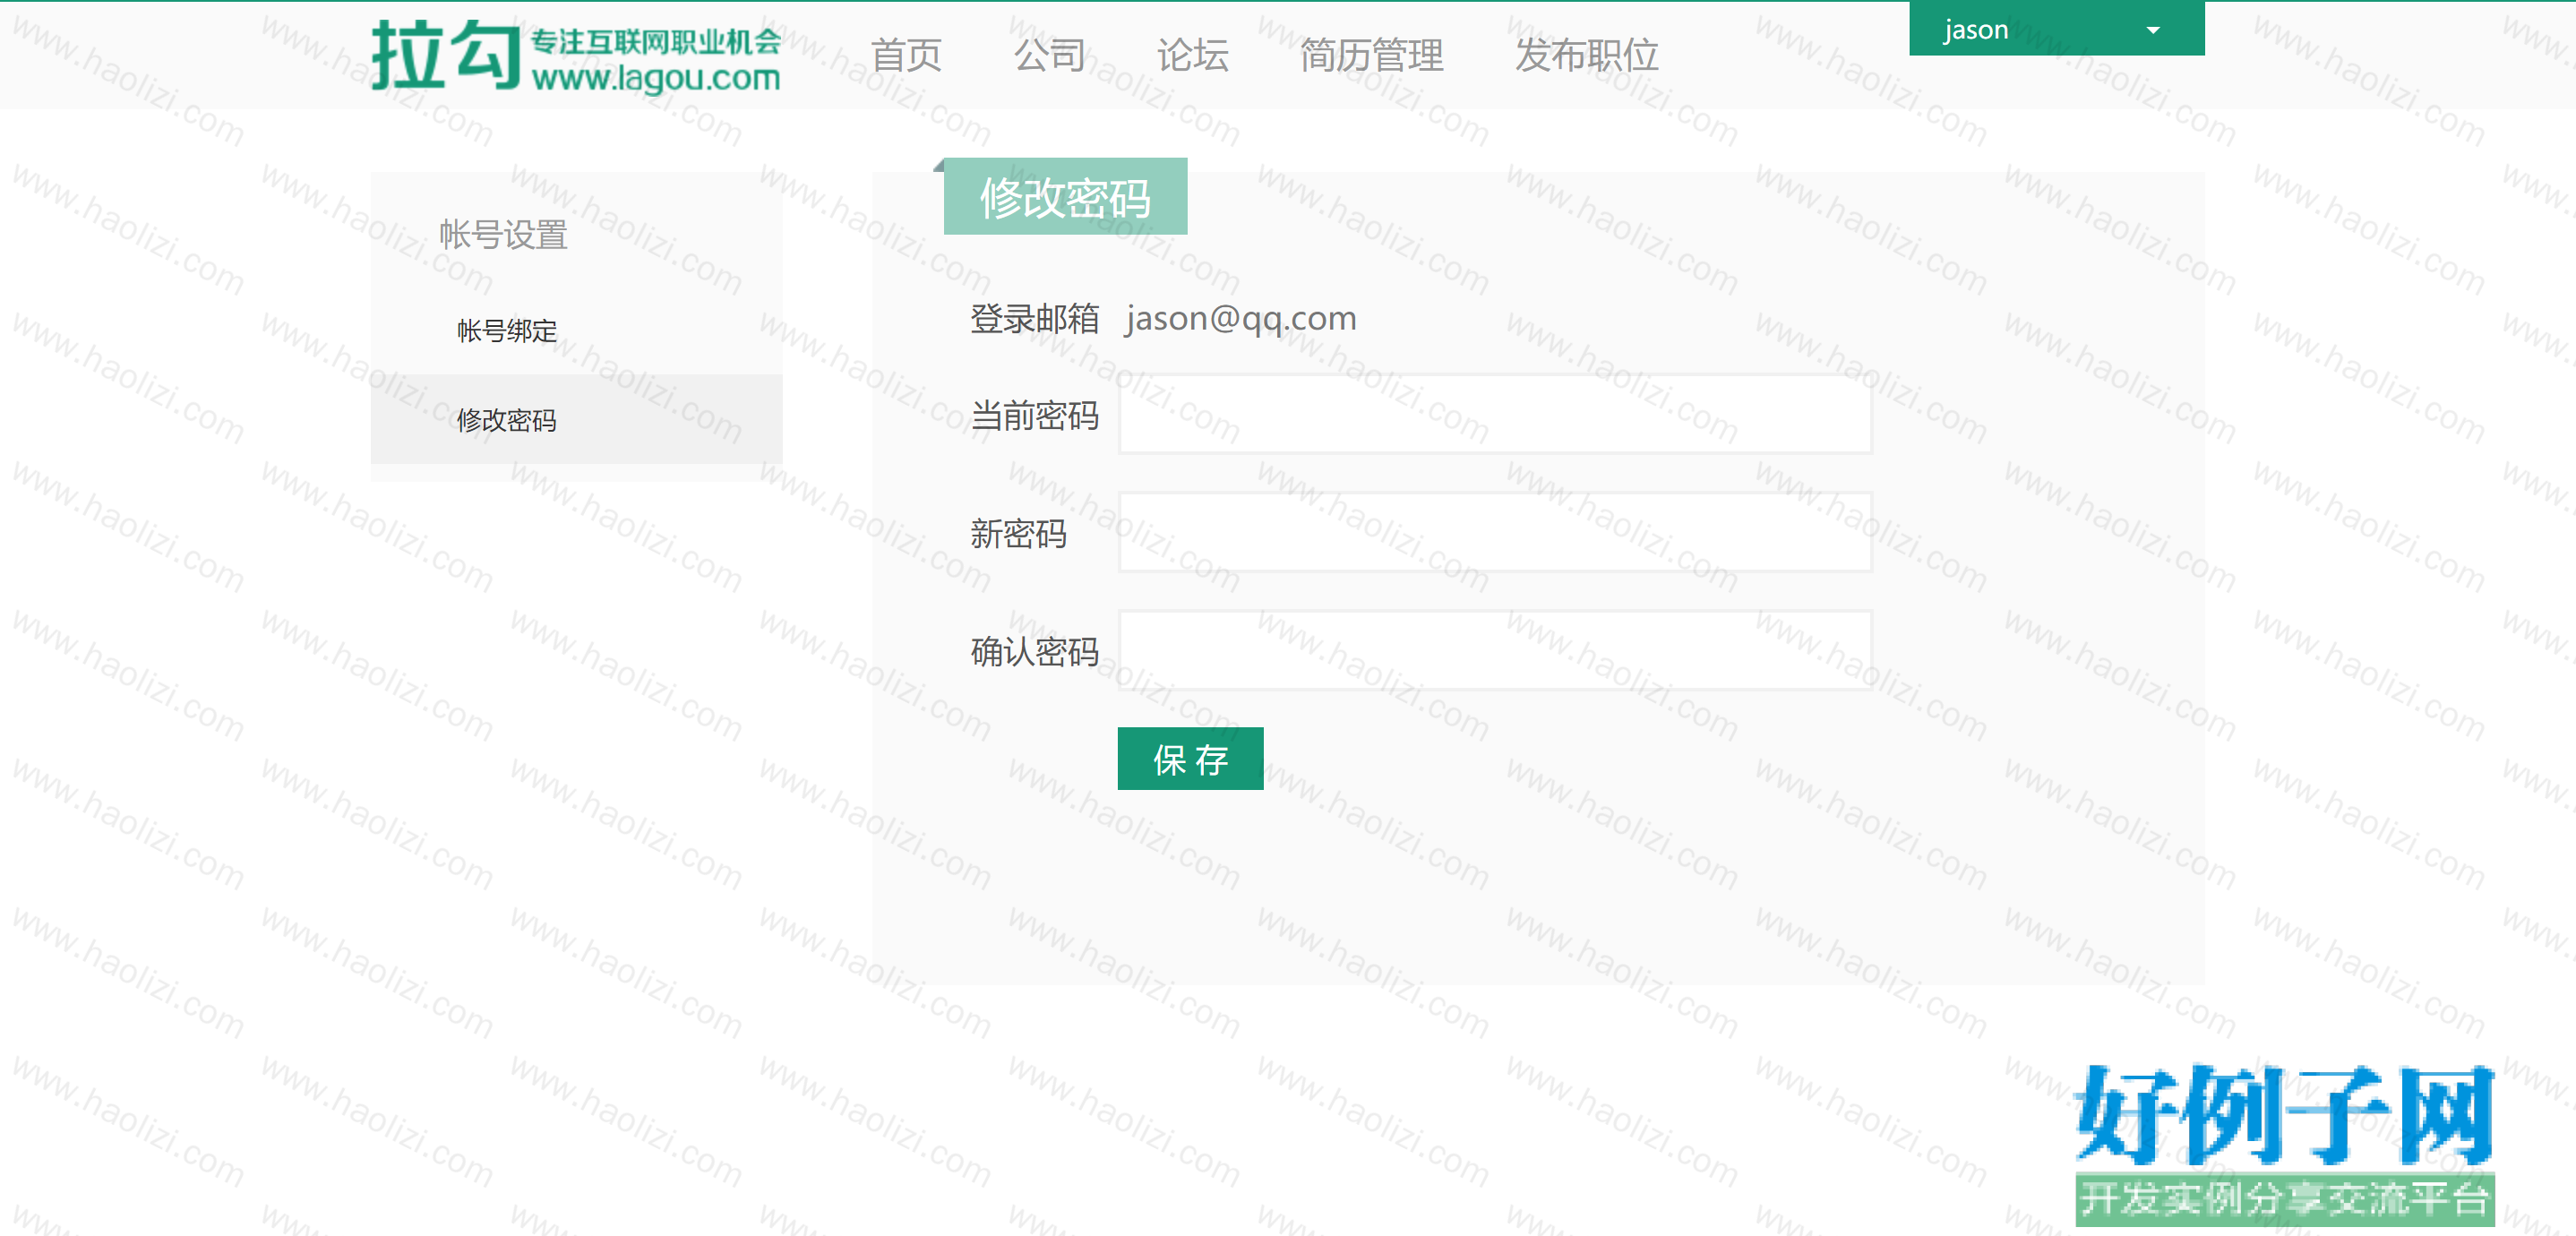This screenshot has height=1236, width=2576.
Task: Open the 公司 navigation item
Action: point(1049,55)
